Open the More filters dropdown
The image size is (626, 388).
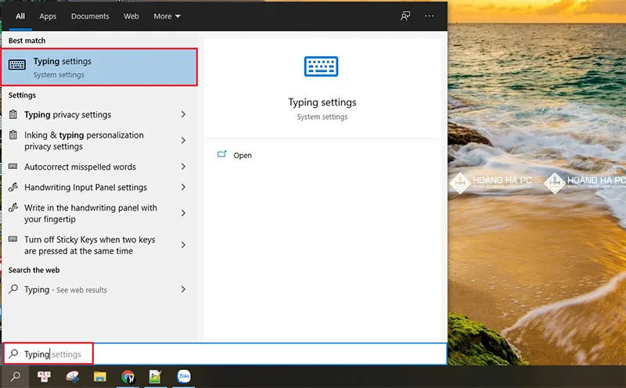(x=167, y=16)
